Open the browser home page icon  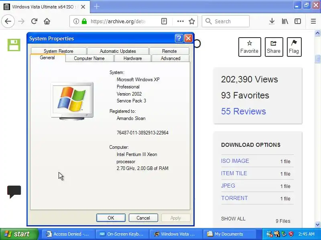coord(47,21)
